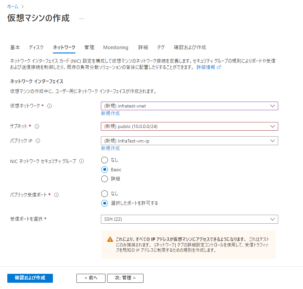Go to 確認および作成 tab
Image resolution: width=303 pixels, height=289 pixels.
coord(190,48)
